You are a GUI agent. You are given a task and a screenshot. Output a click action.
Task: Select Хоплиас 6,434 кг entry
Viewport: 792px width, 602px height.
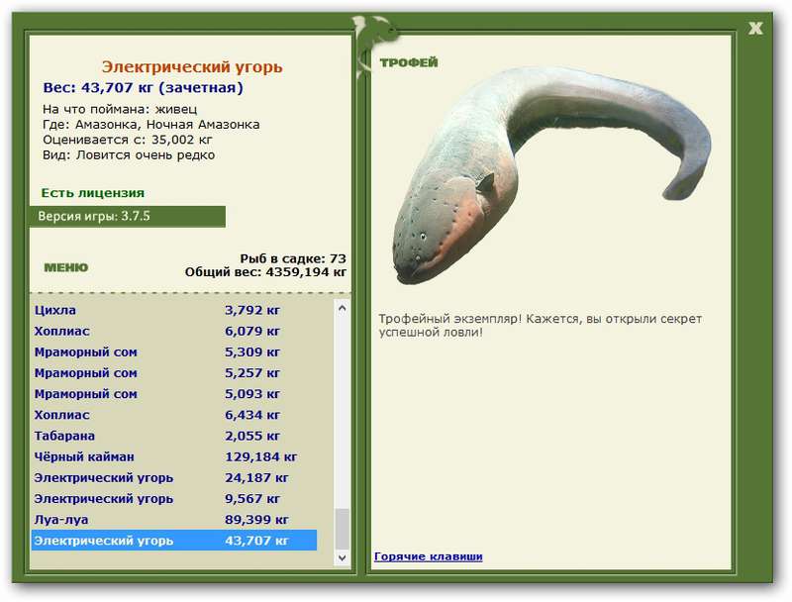[174, 415]
